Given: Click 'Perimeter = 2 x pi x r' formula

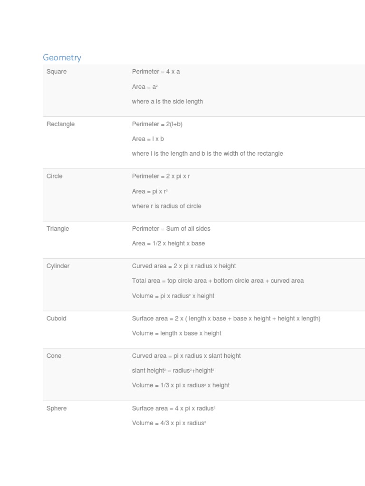Looking at the screenshot, I should coord(161,176).
